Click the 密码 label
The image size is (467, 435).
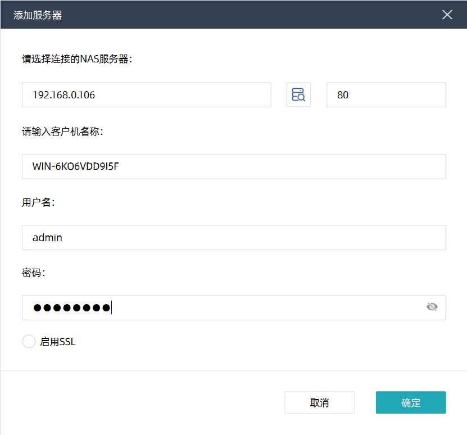[x=33, y=273]
